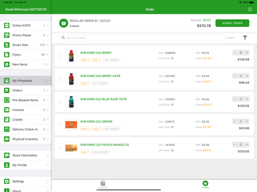Increase quantity of BERRY XSTR item
This screenshot has height=192, width=257.
[247, 76]
